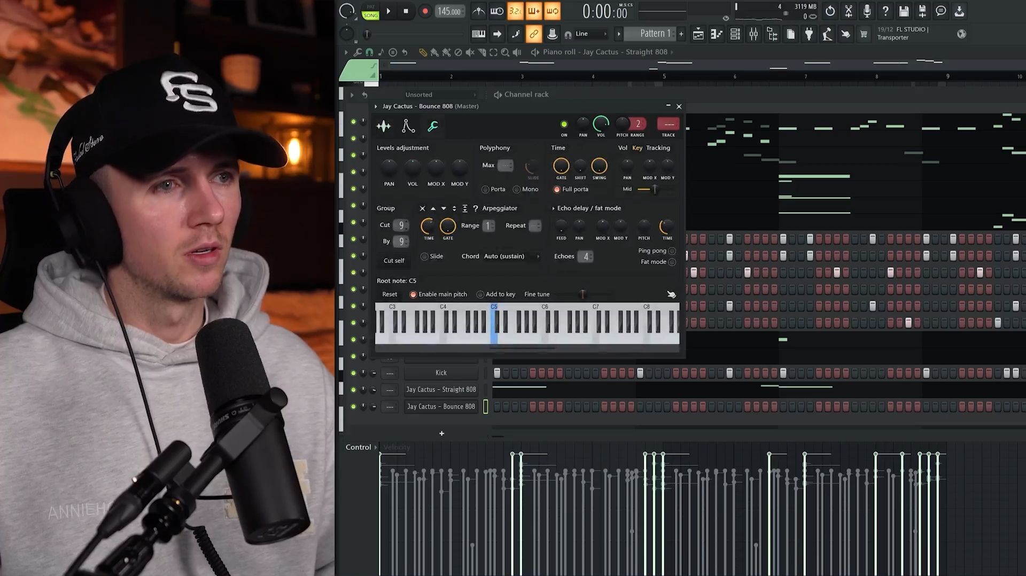Click the wait-for-input icon next to the metronome
The image size is (1026, 576).
pos(496,11)
